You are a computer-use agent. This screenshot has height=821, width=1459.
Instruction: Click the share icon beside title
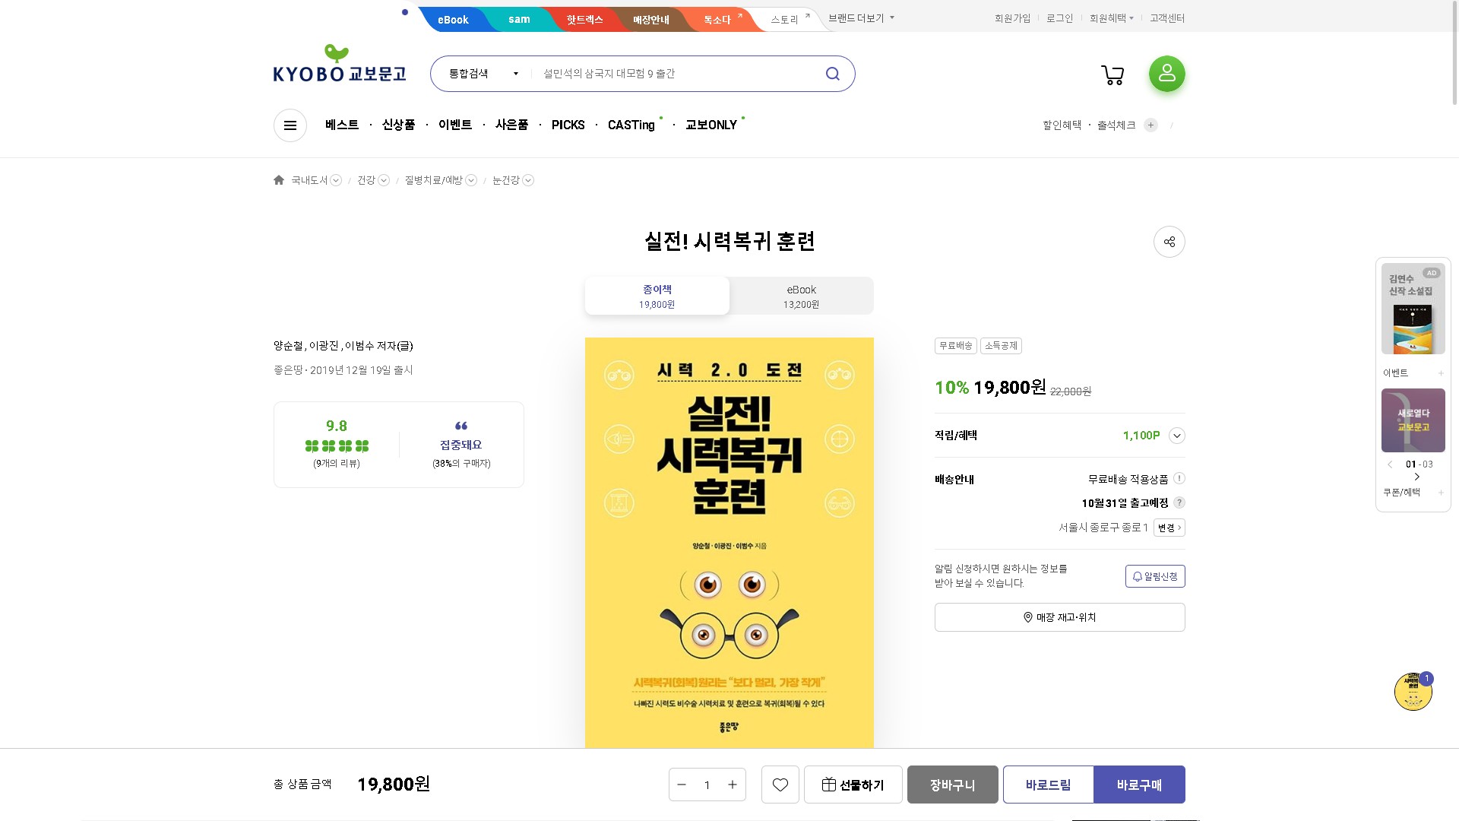(1169, 242)
